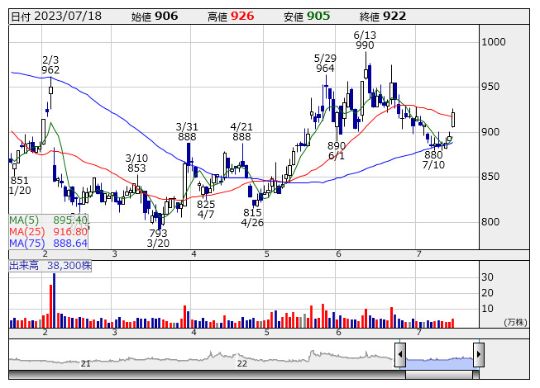Click the 4/26 815 low label
The height and width of the screenshot is (388, 540).
(x=252, y=218)
